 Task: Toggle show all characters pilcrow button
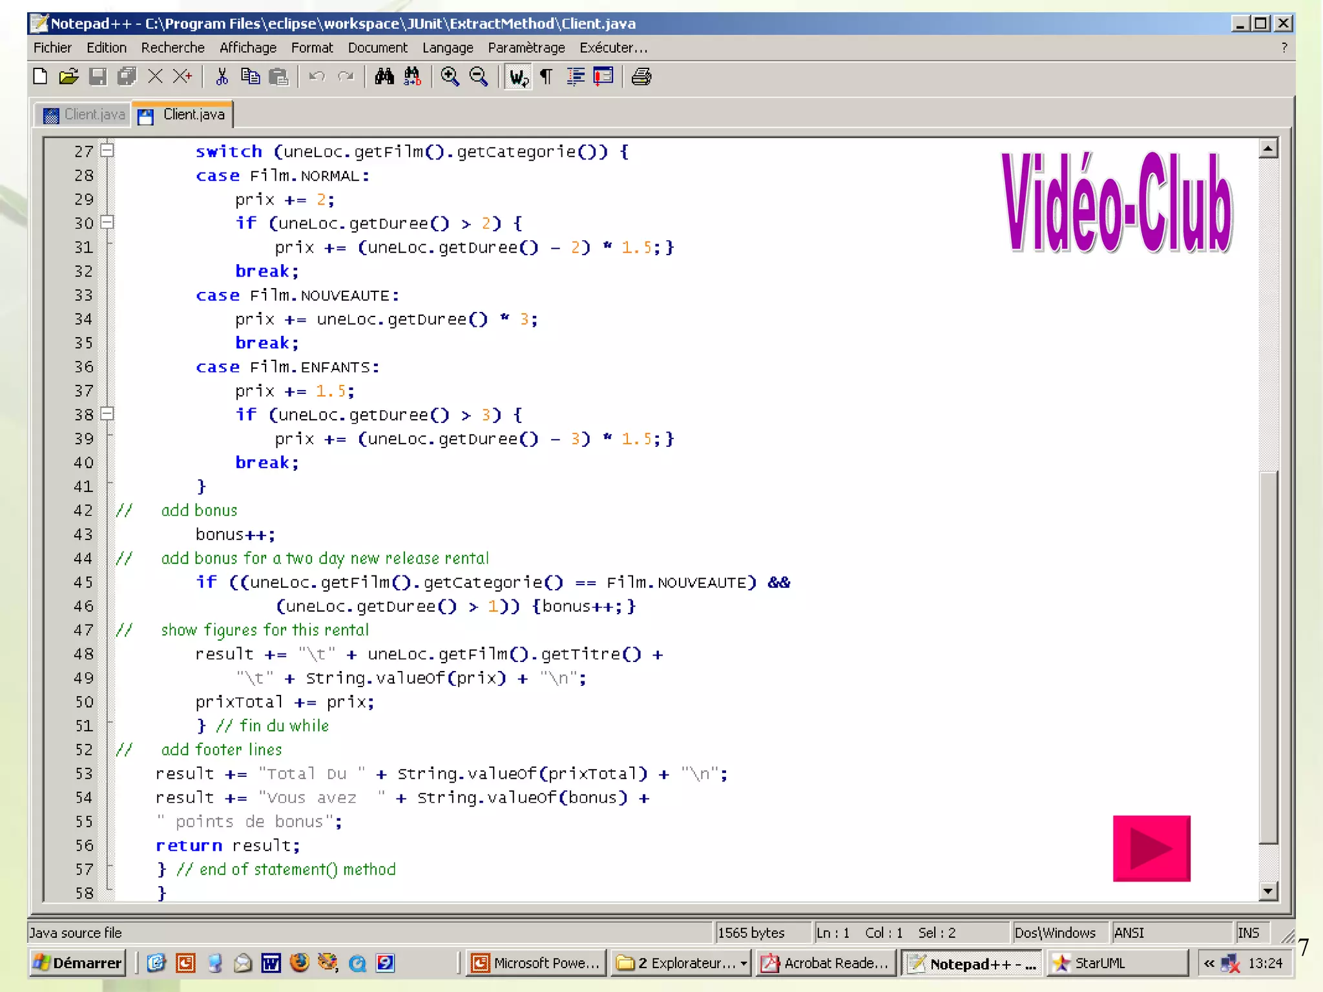pos(547,77)
